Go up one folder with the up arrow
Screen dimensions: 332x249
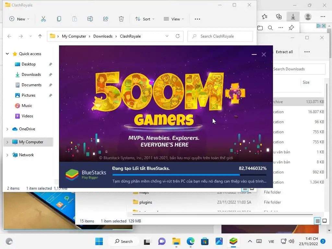(x=40, y=36)
